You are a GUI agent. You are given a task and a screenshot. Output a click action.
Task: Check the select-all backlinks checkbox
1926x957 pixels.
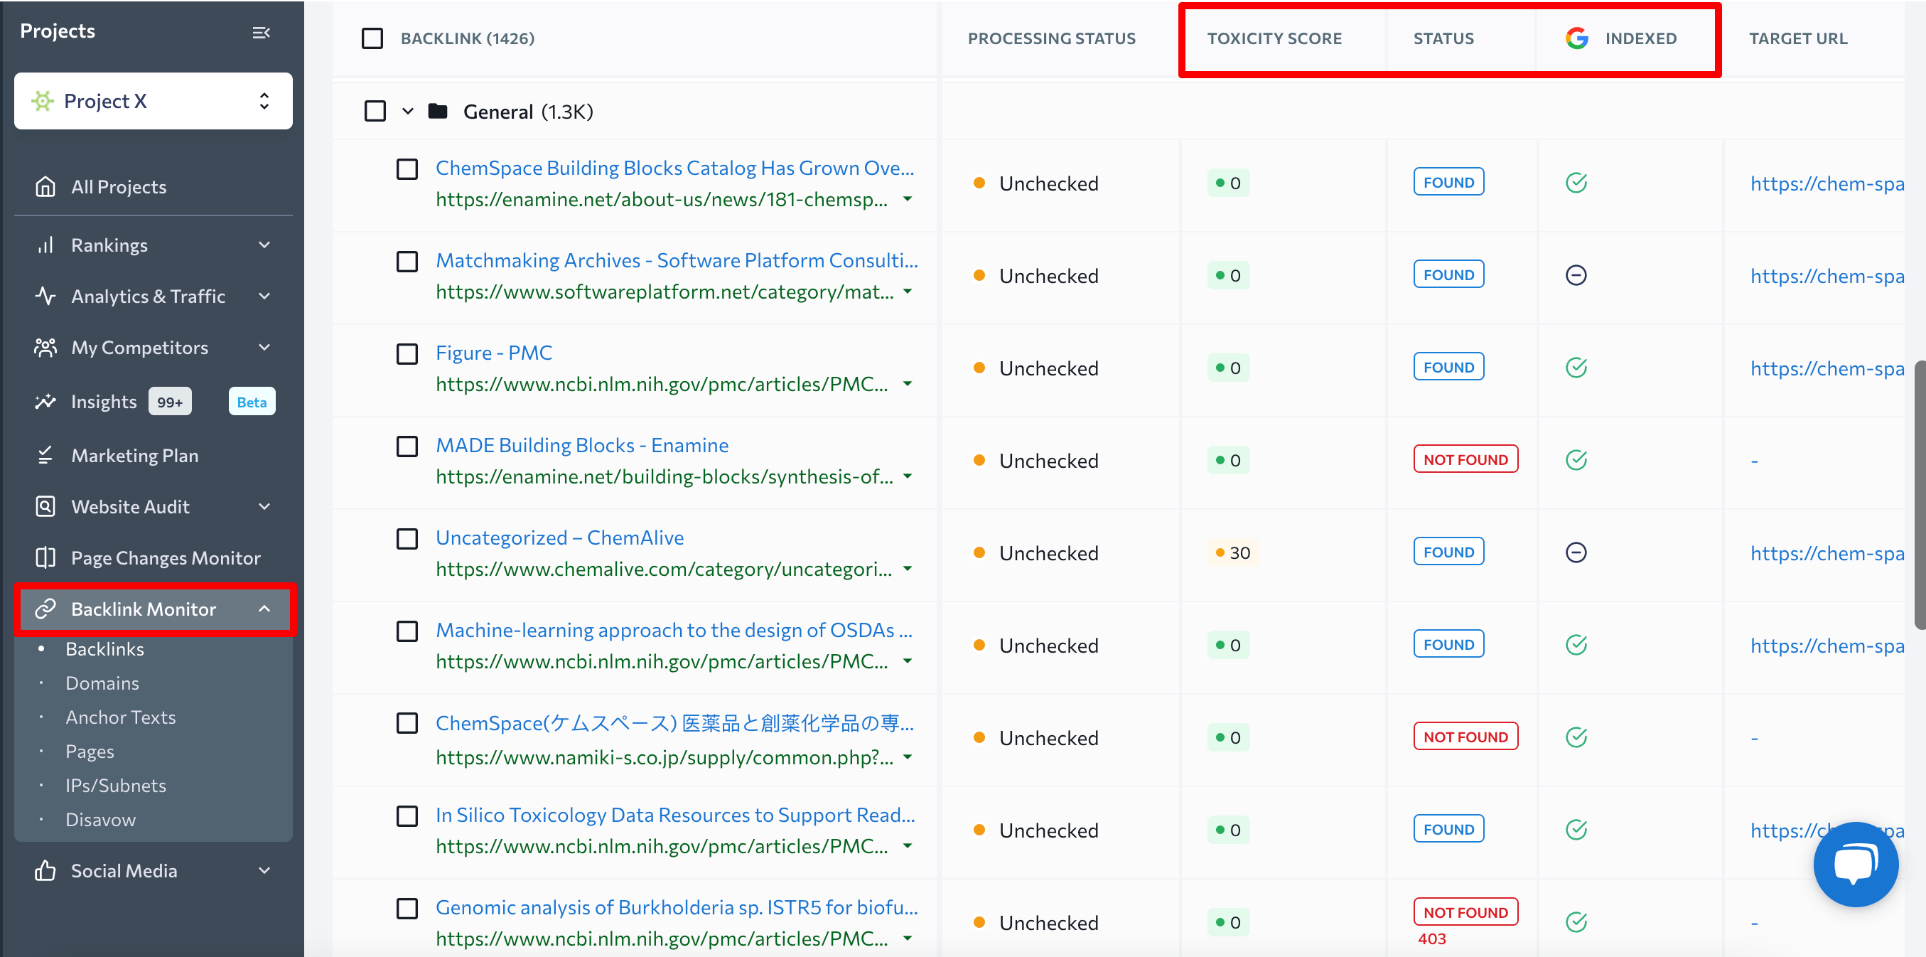click(372, 38)
